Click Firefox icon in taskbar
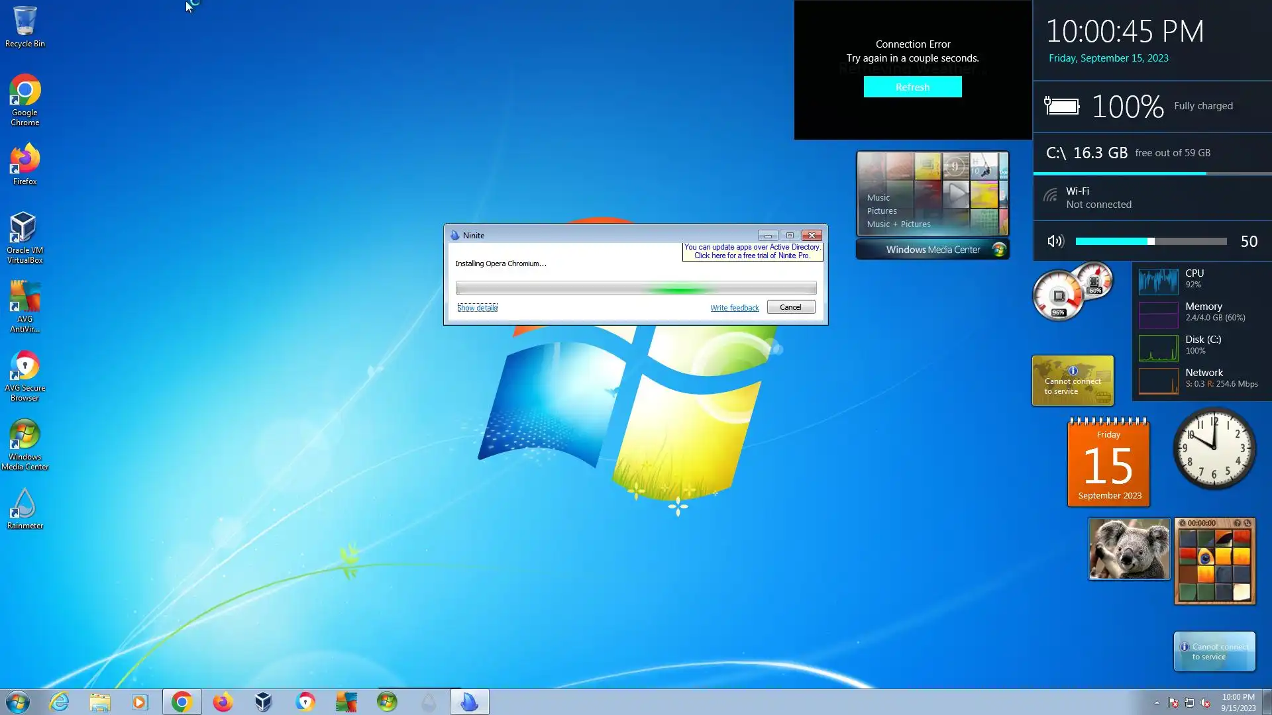 [x=223, y=702]
